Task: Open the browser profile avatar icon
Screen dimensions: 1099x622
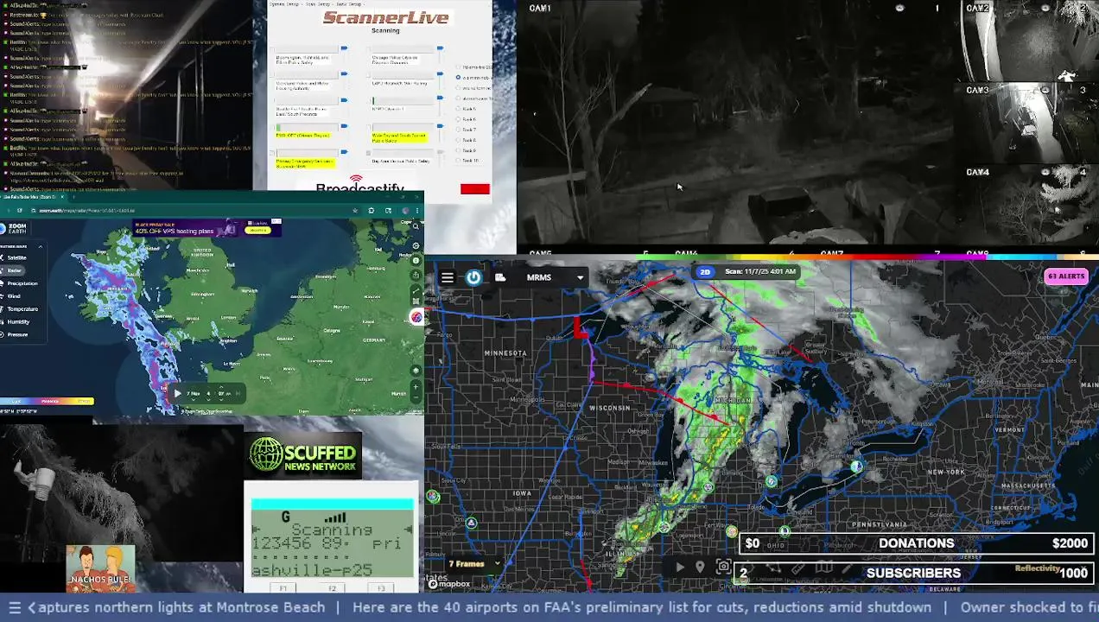Action: click(405, 211)
